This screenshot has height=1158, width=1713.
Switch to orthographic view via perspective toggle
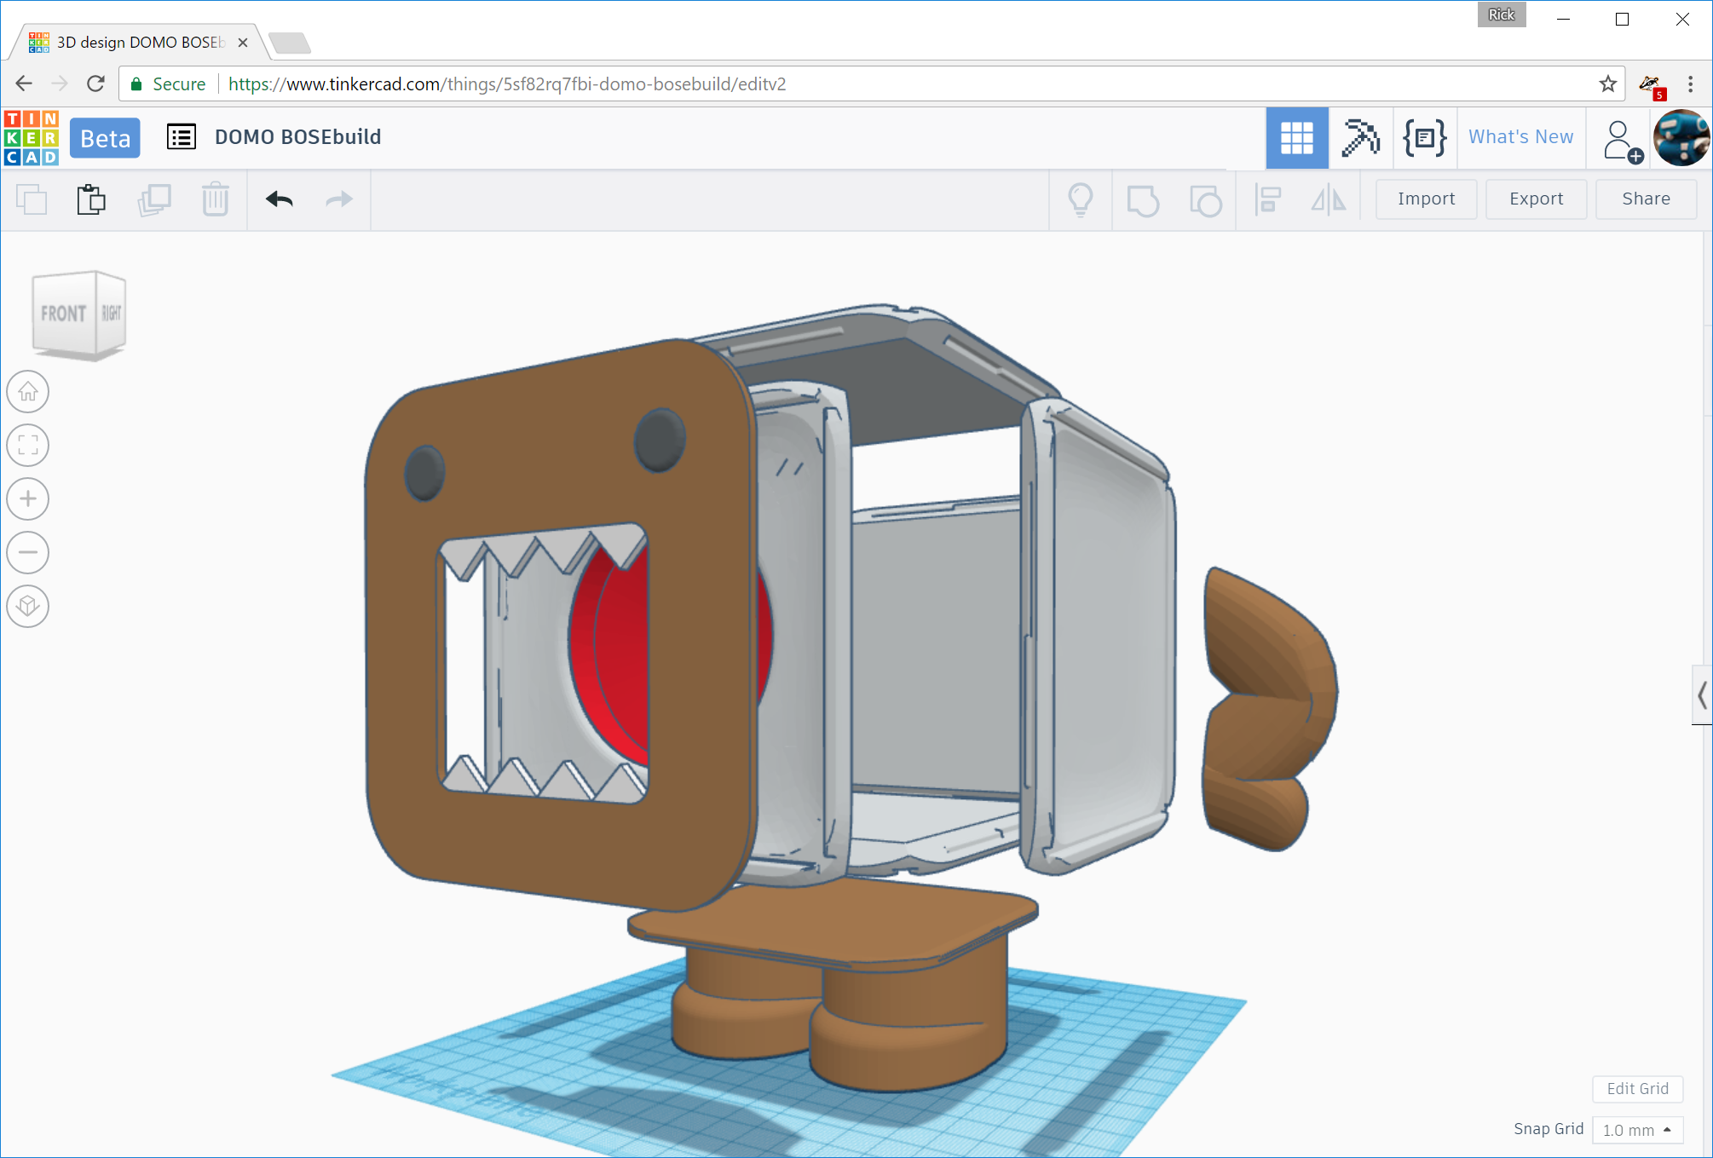pos(28,606)
